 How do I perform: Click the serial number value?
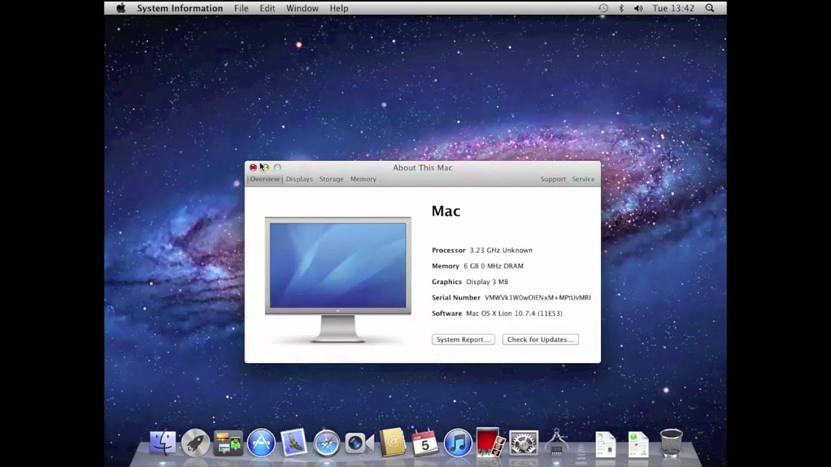click(x=538, y=298)
